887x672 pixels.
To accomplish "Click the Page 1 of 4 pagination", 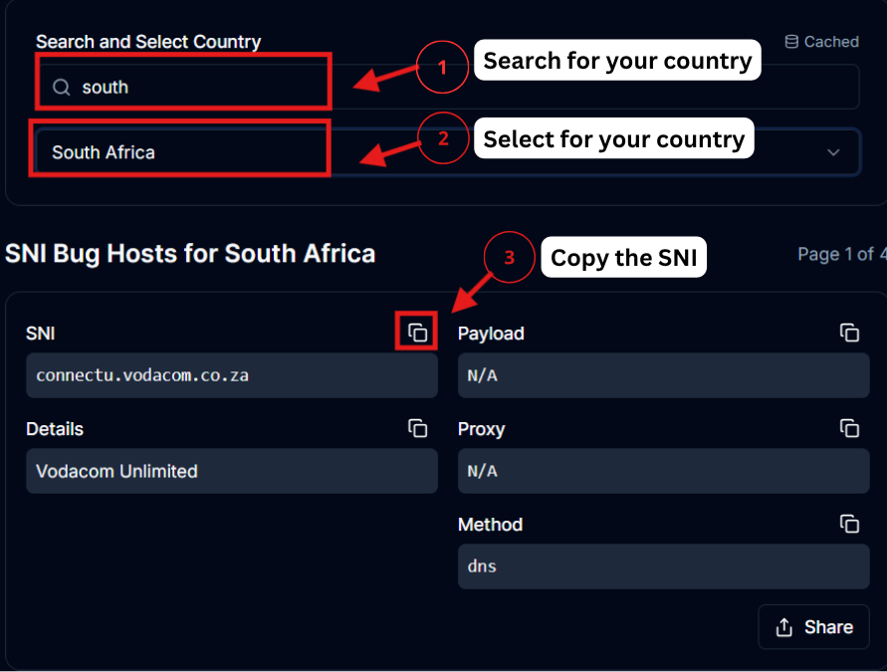I will point(841,254).
